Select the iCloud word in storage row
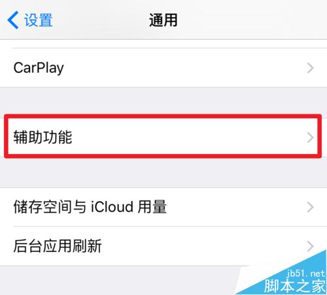This screenshot has height=295, width=327. pyautogui.click(x=112, y=207)
